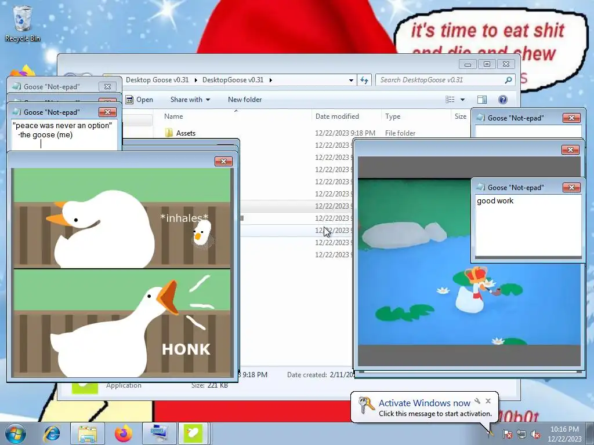
Task: Launch Internet Explorer from the taskbar
Action: [52, 433]
